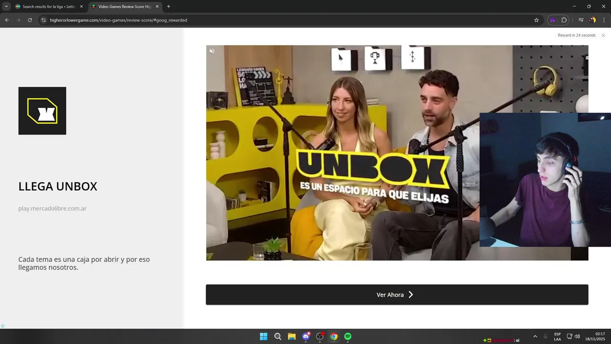Open the tab search dropdown

point(6,7)
